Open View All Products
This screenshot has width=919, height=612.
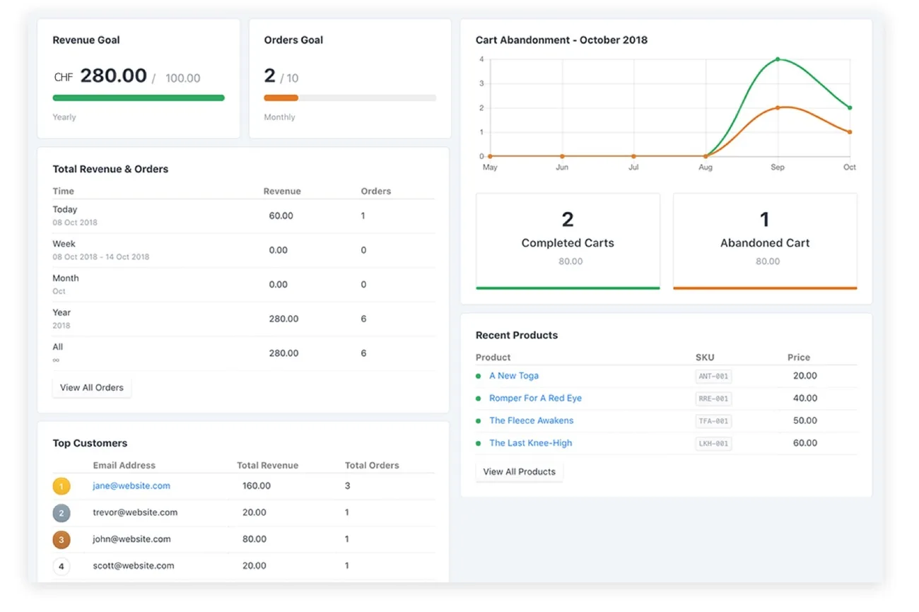point(520,471)
